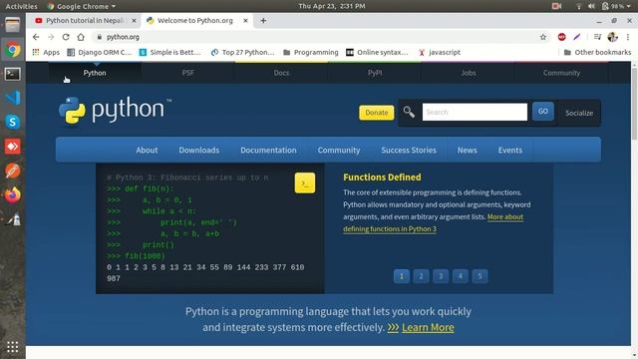
Task: Open the Documentation menu
Action: pos(268,151)
